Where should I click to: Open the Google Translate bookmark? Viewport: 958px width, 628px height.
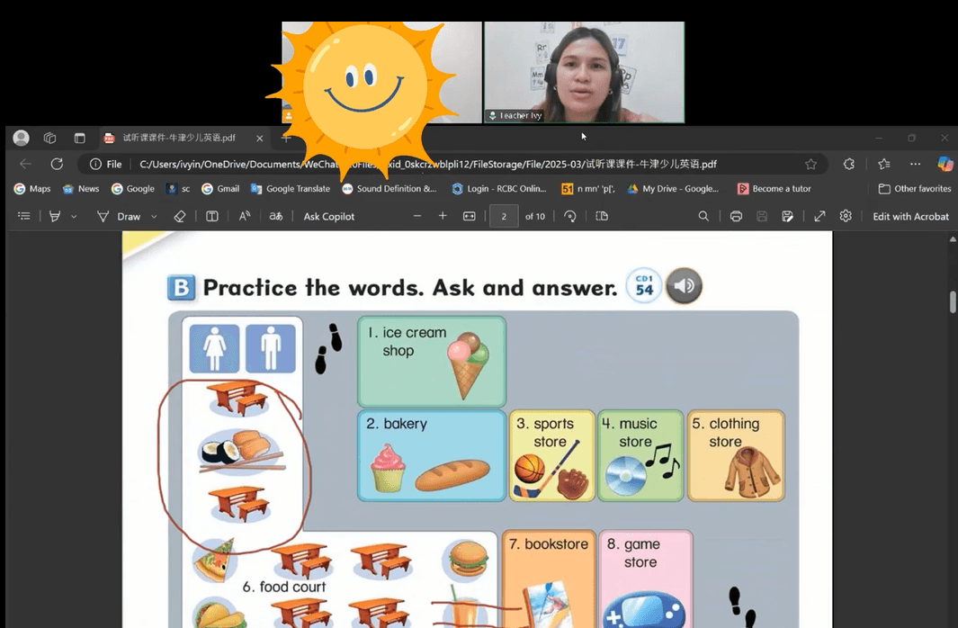[291, 189]
